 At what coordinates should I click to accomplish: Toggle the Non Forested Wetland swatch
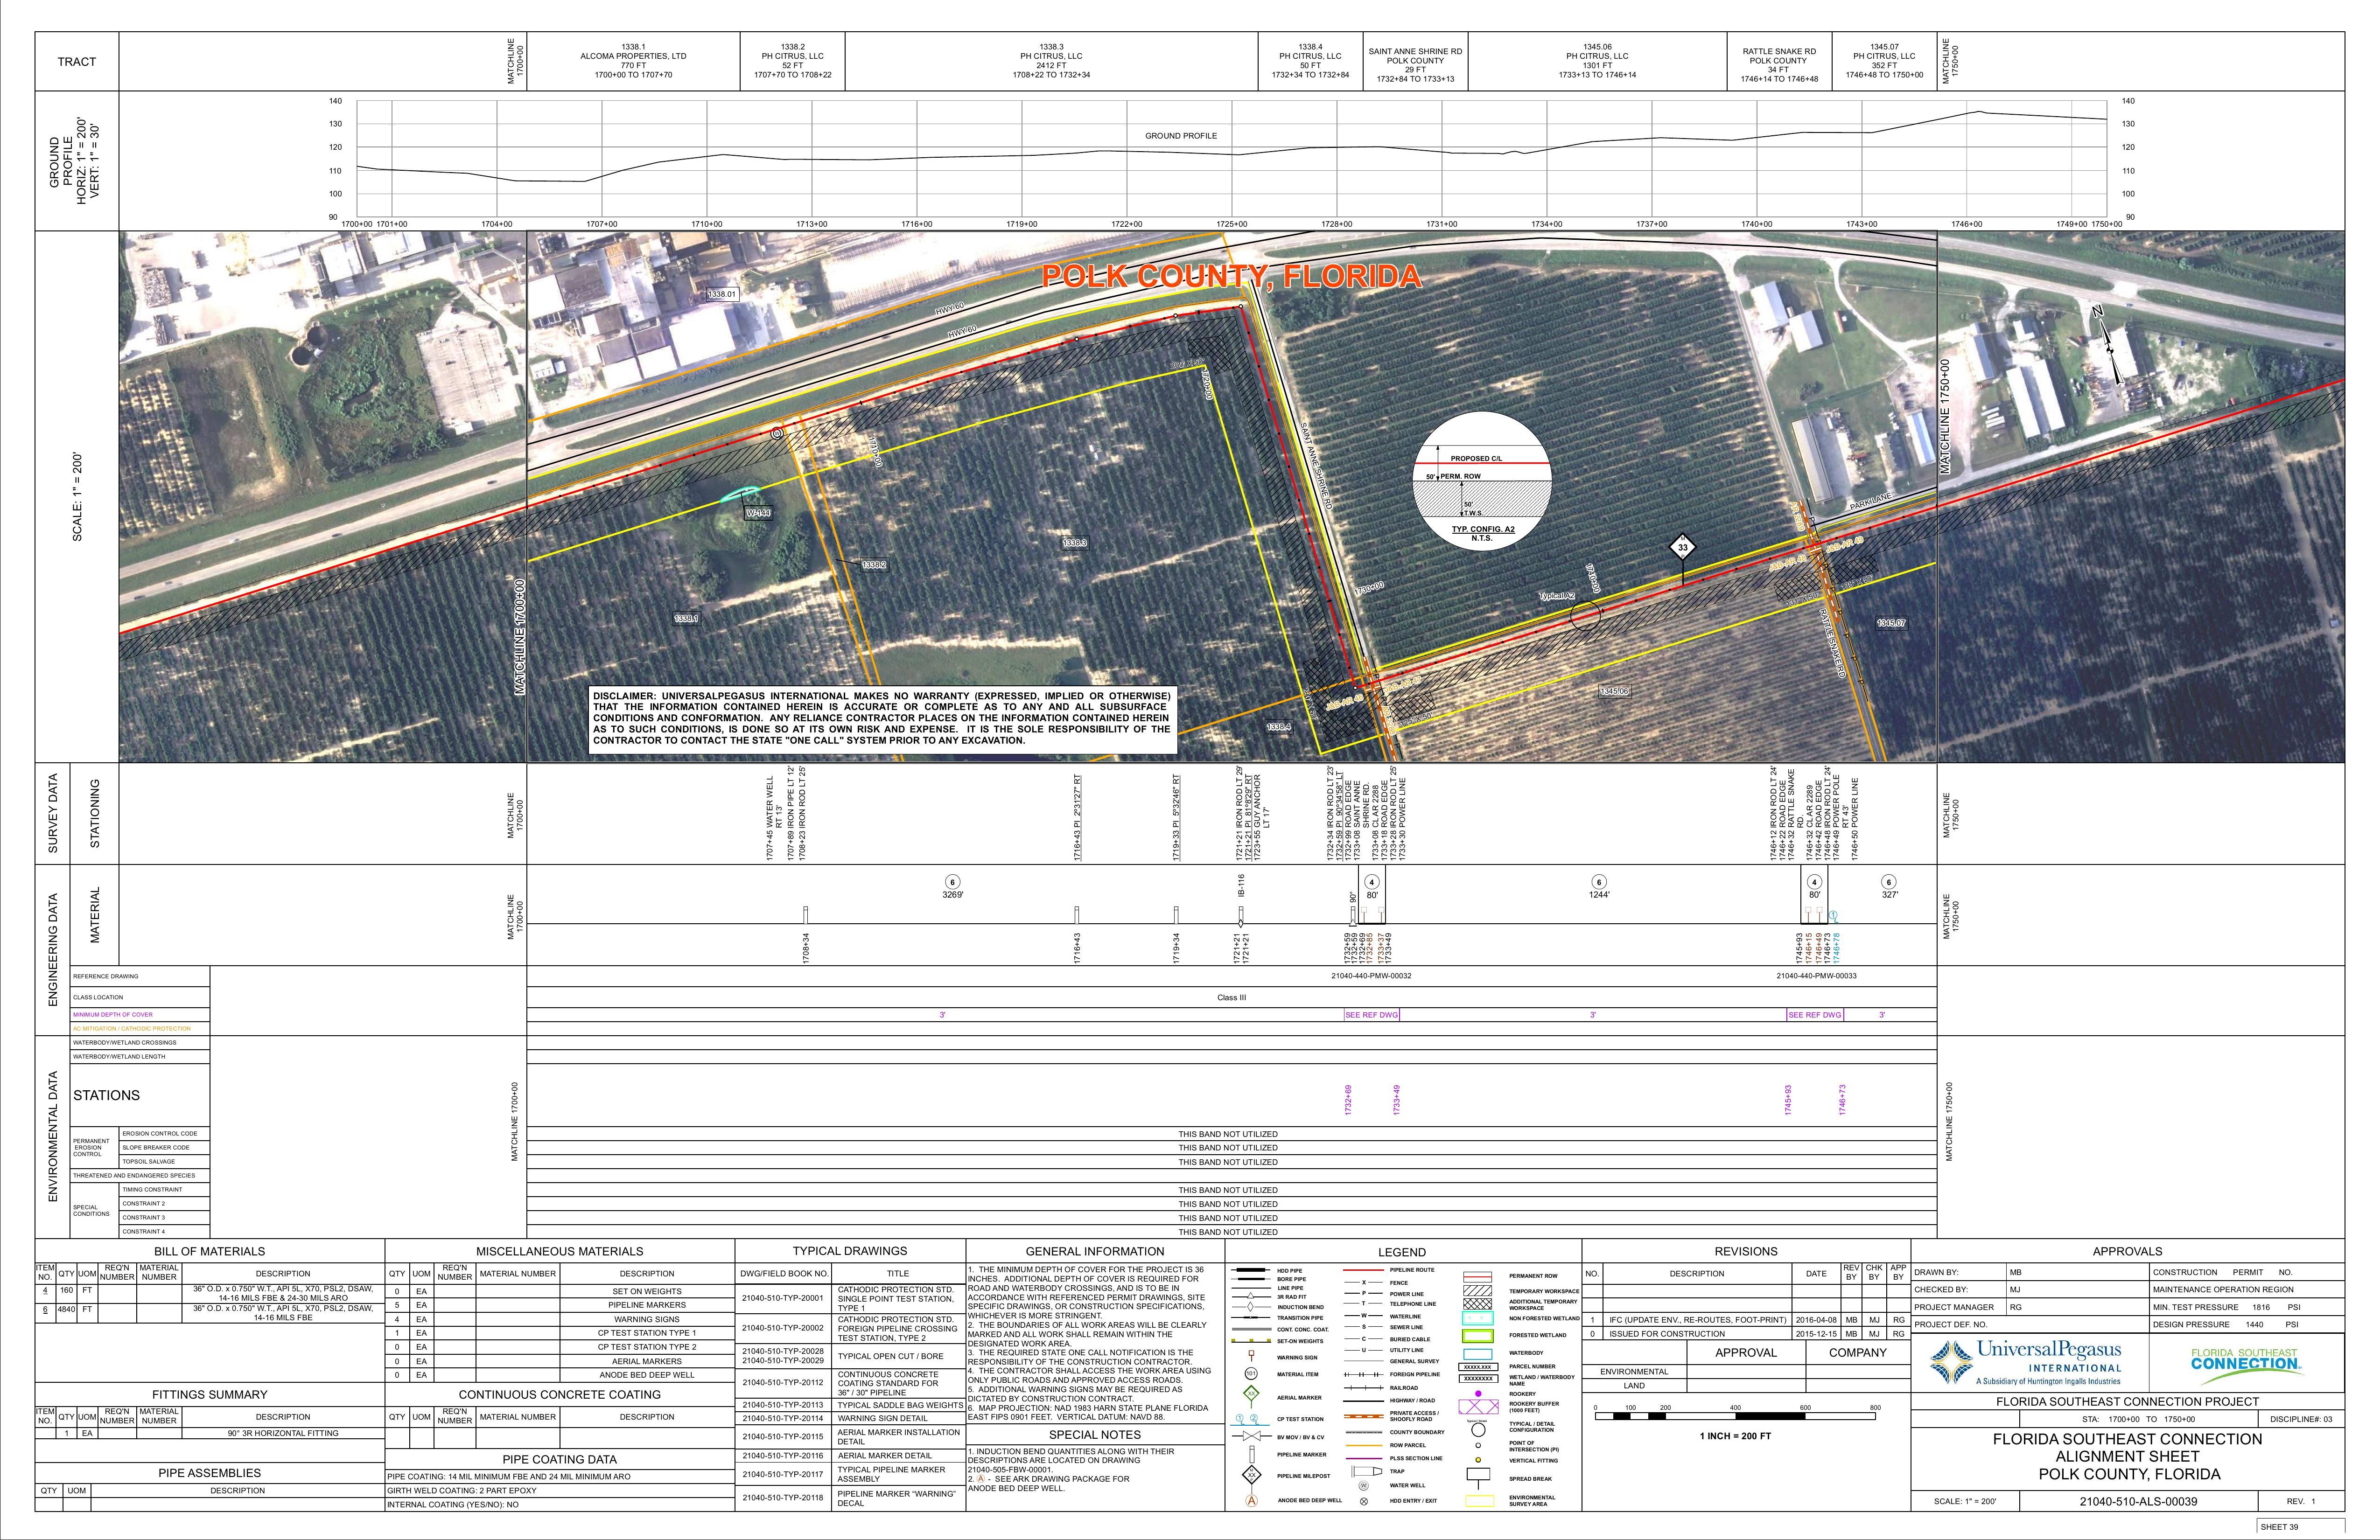pyautogui.click(x=1478, y=1318)
